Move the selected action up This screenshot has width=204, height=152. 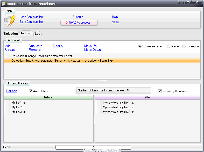[90, 46]
